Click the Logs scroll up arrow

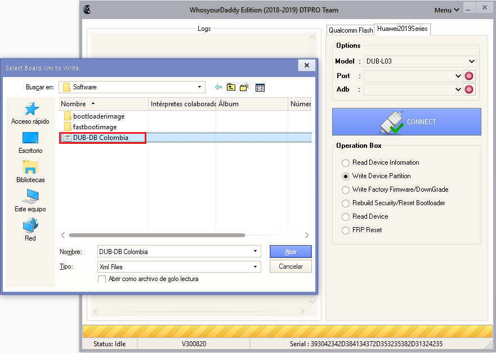[x=312, y=37]
